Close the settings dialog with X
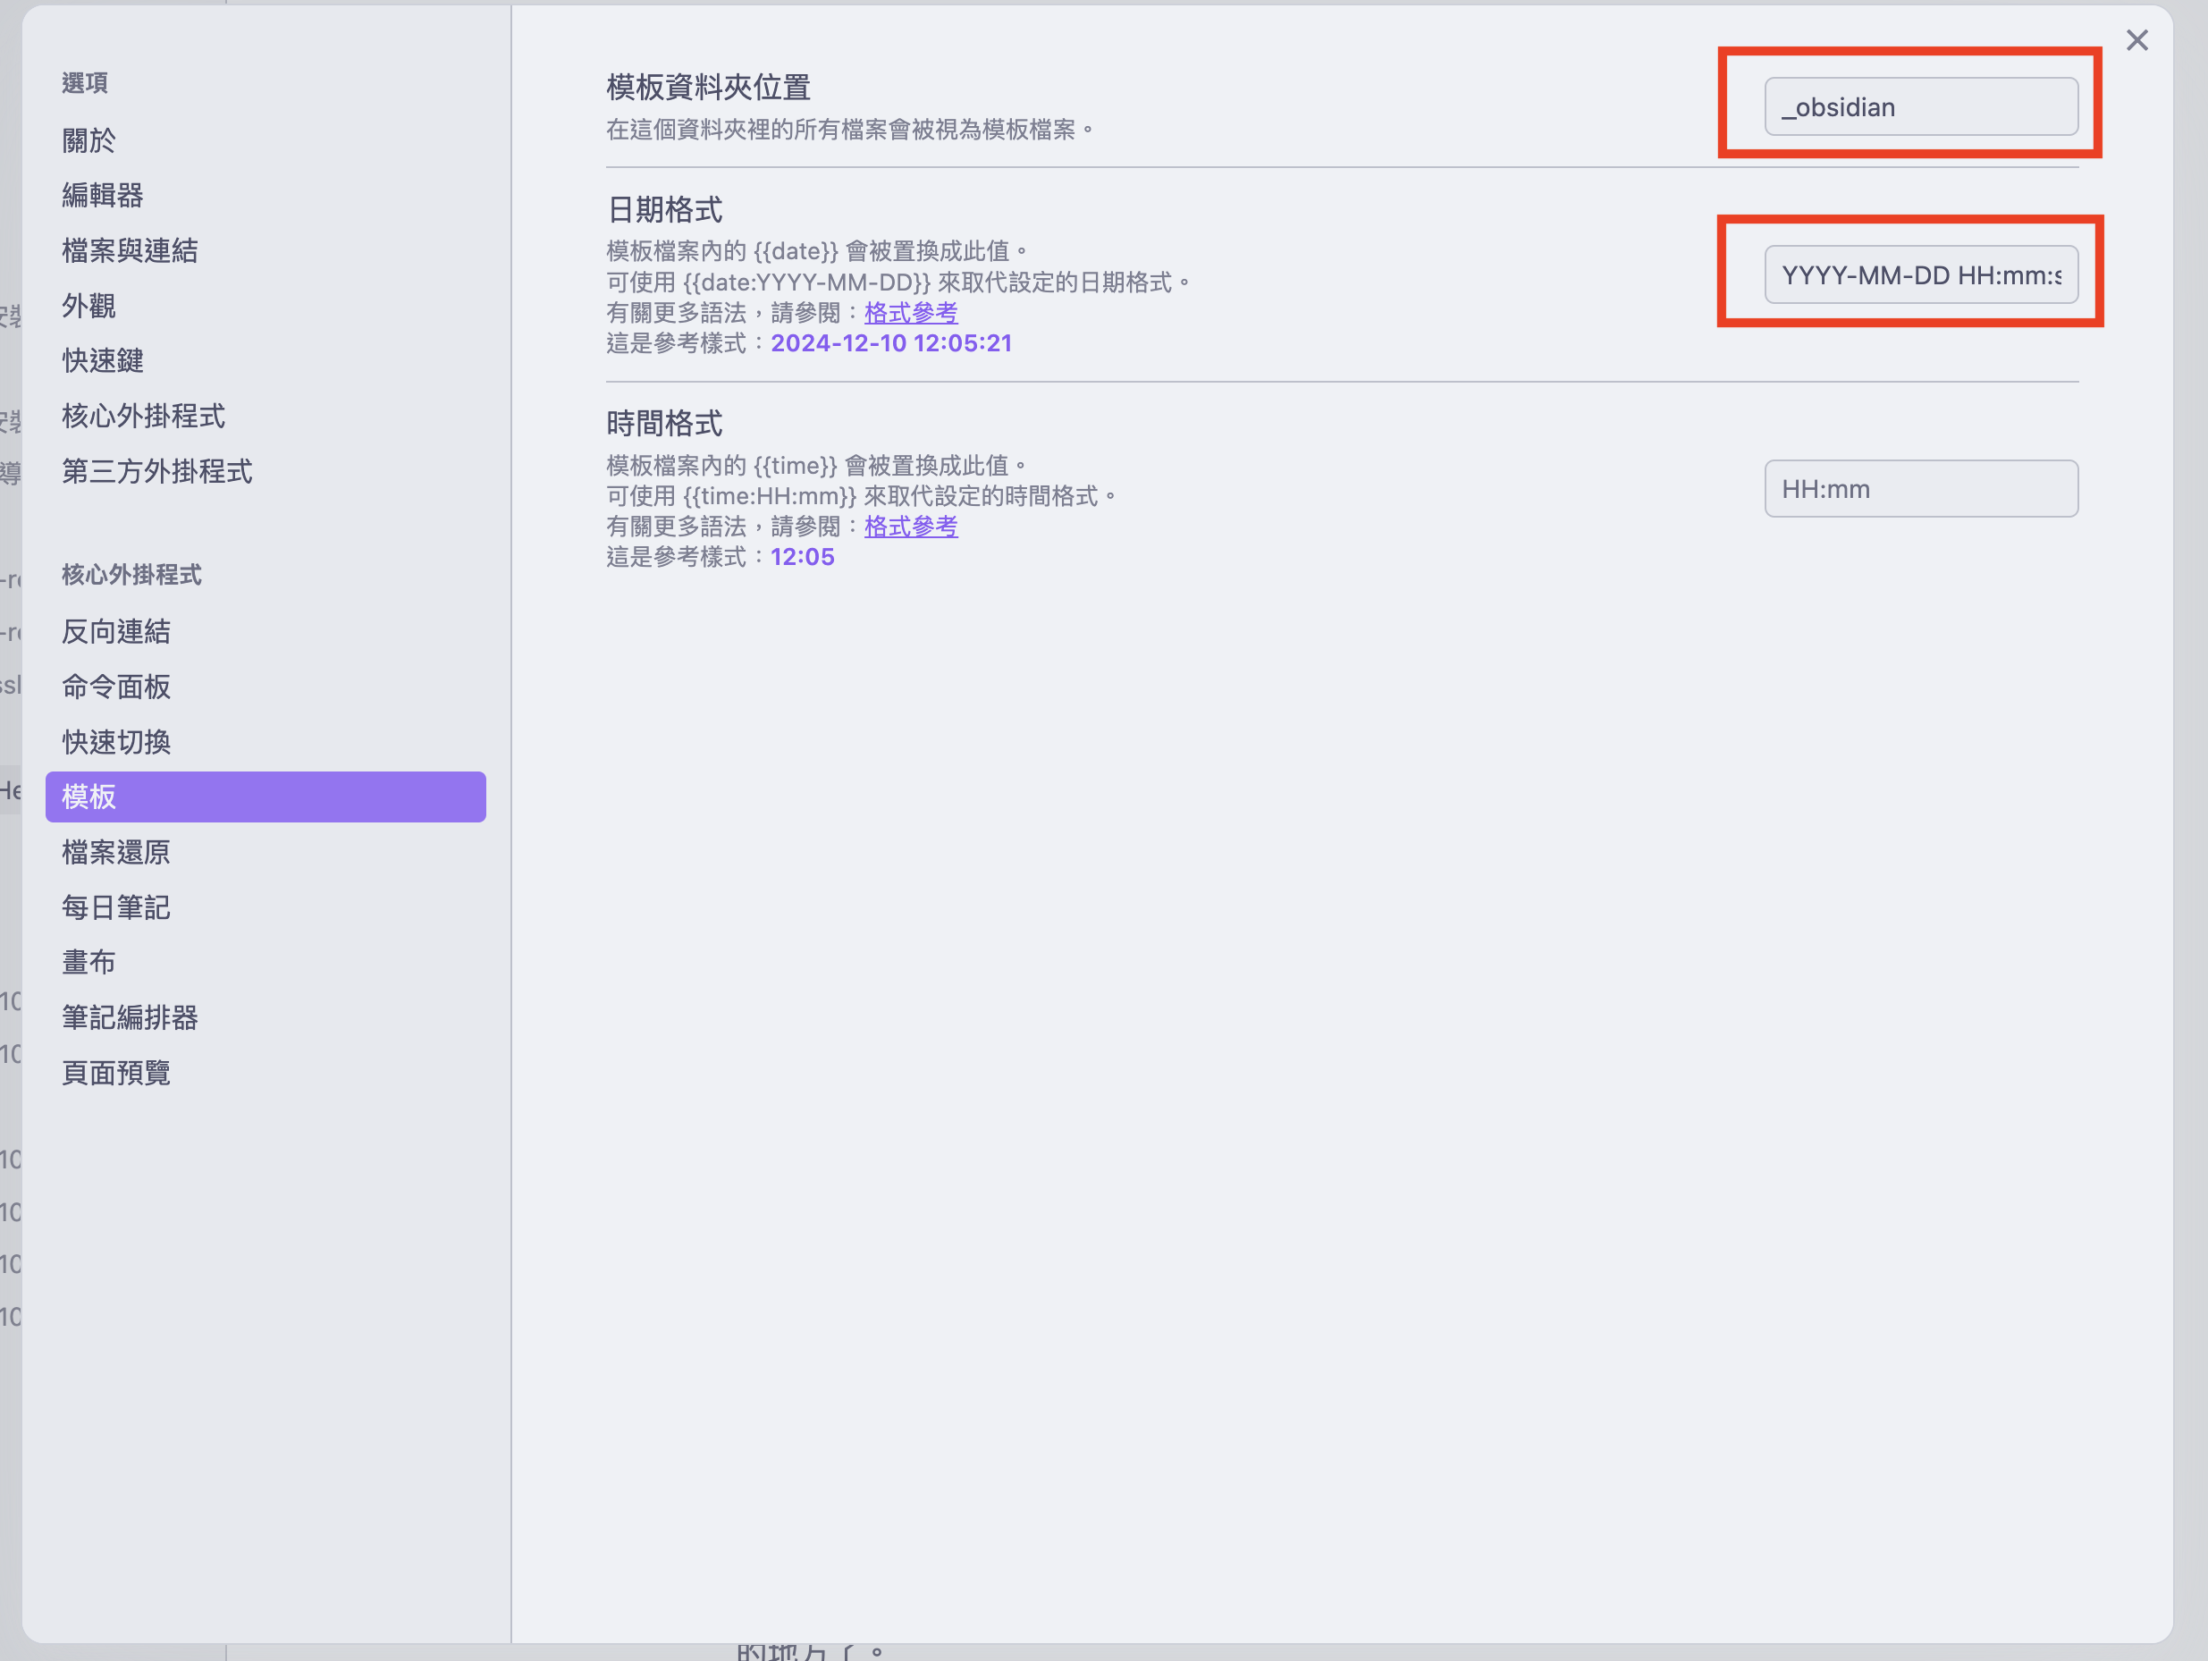This screenshot has height=1661, width=2208. click(x=2136, y=41)
